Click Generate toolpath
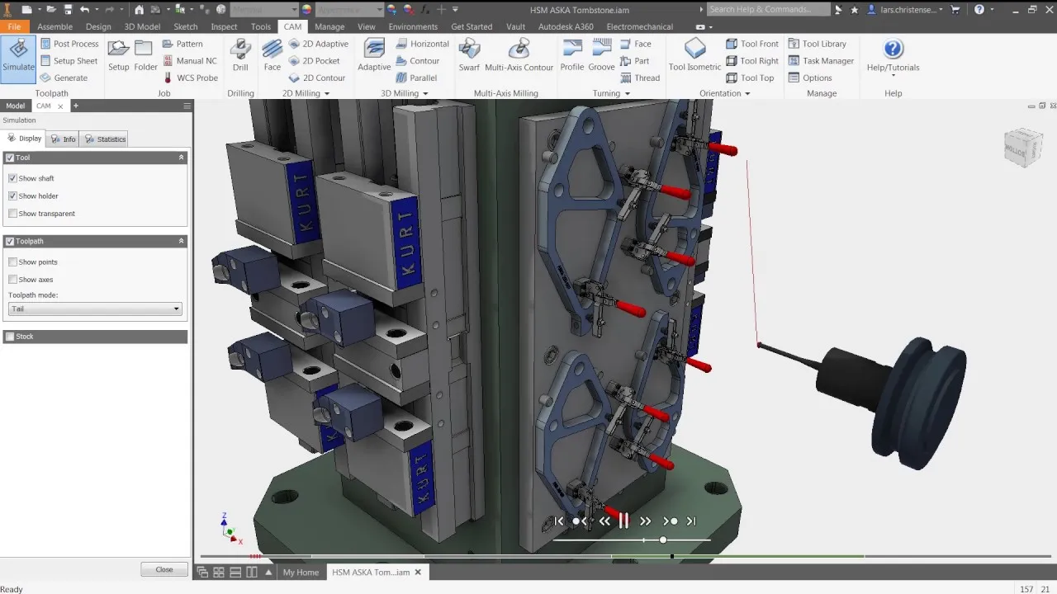 coord(64,78)
